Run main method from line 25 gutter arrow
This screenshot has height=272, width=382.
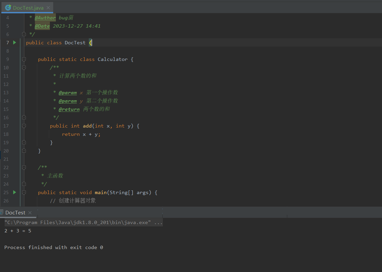click(x=15, y=192)
